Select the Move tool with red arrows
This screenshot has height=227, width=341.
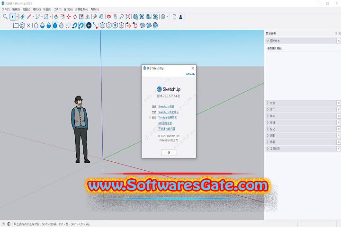tap(69, 17)
